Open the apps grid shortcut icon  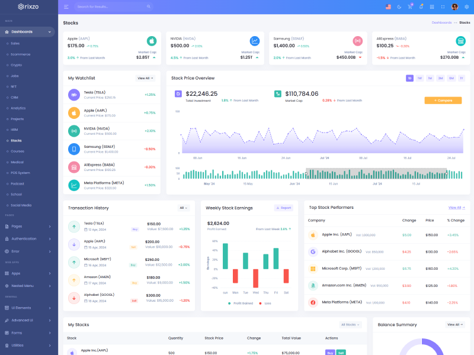432,7
